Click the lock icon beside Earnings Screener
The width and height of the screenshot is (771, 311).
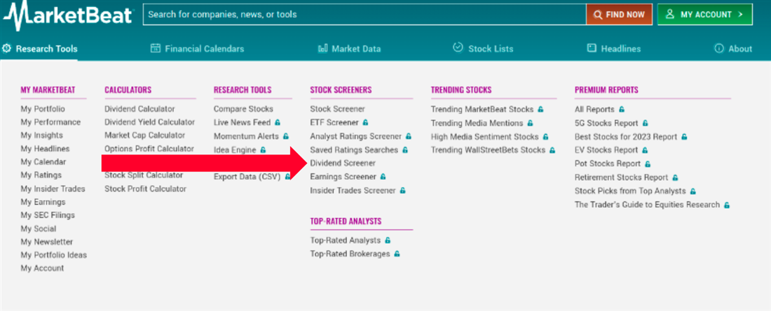pyautogui.click(x=383, y=177)
